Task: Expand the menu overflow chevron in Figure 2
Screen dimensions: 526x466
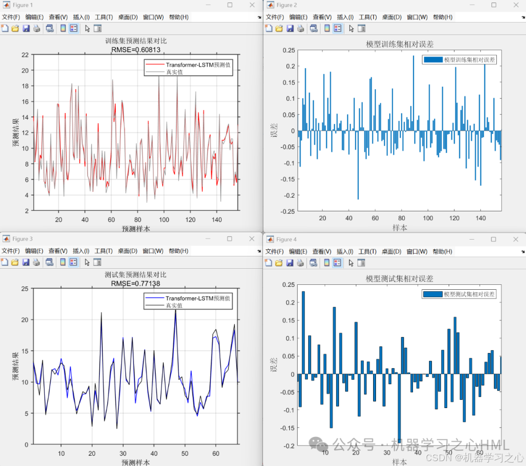Action: 522,17
